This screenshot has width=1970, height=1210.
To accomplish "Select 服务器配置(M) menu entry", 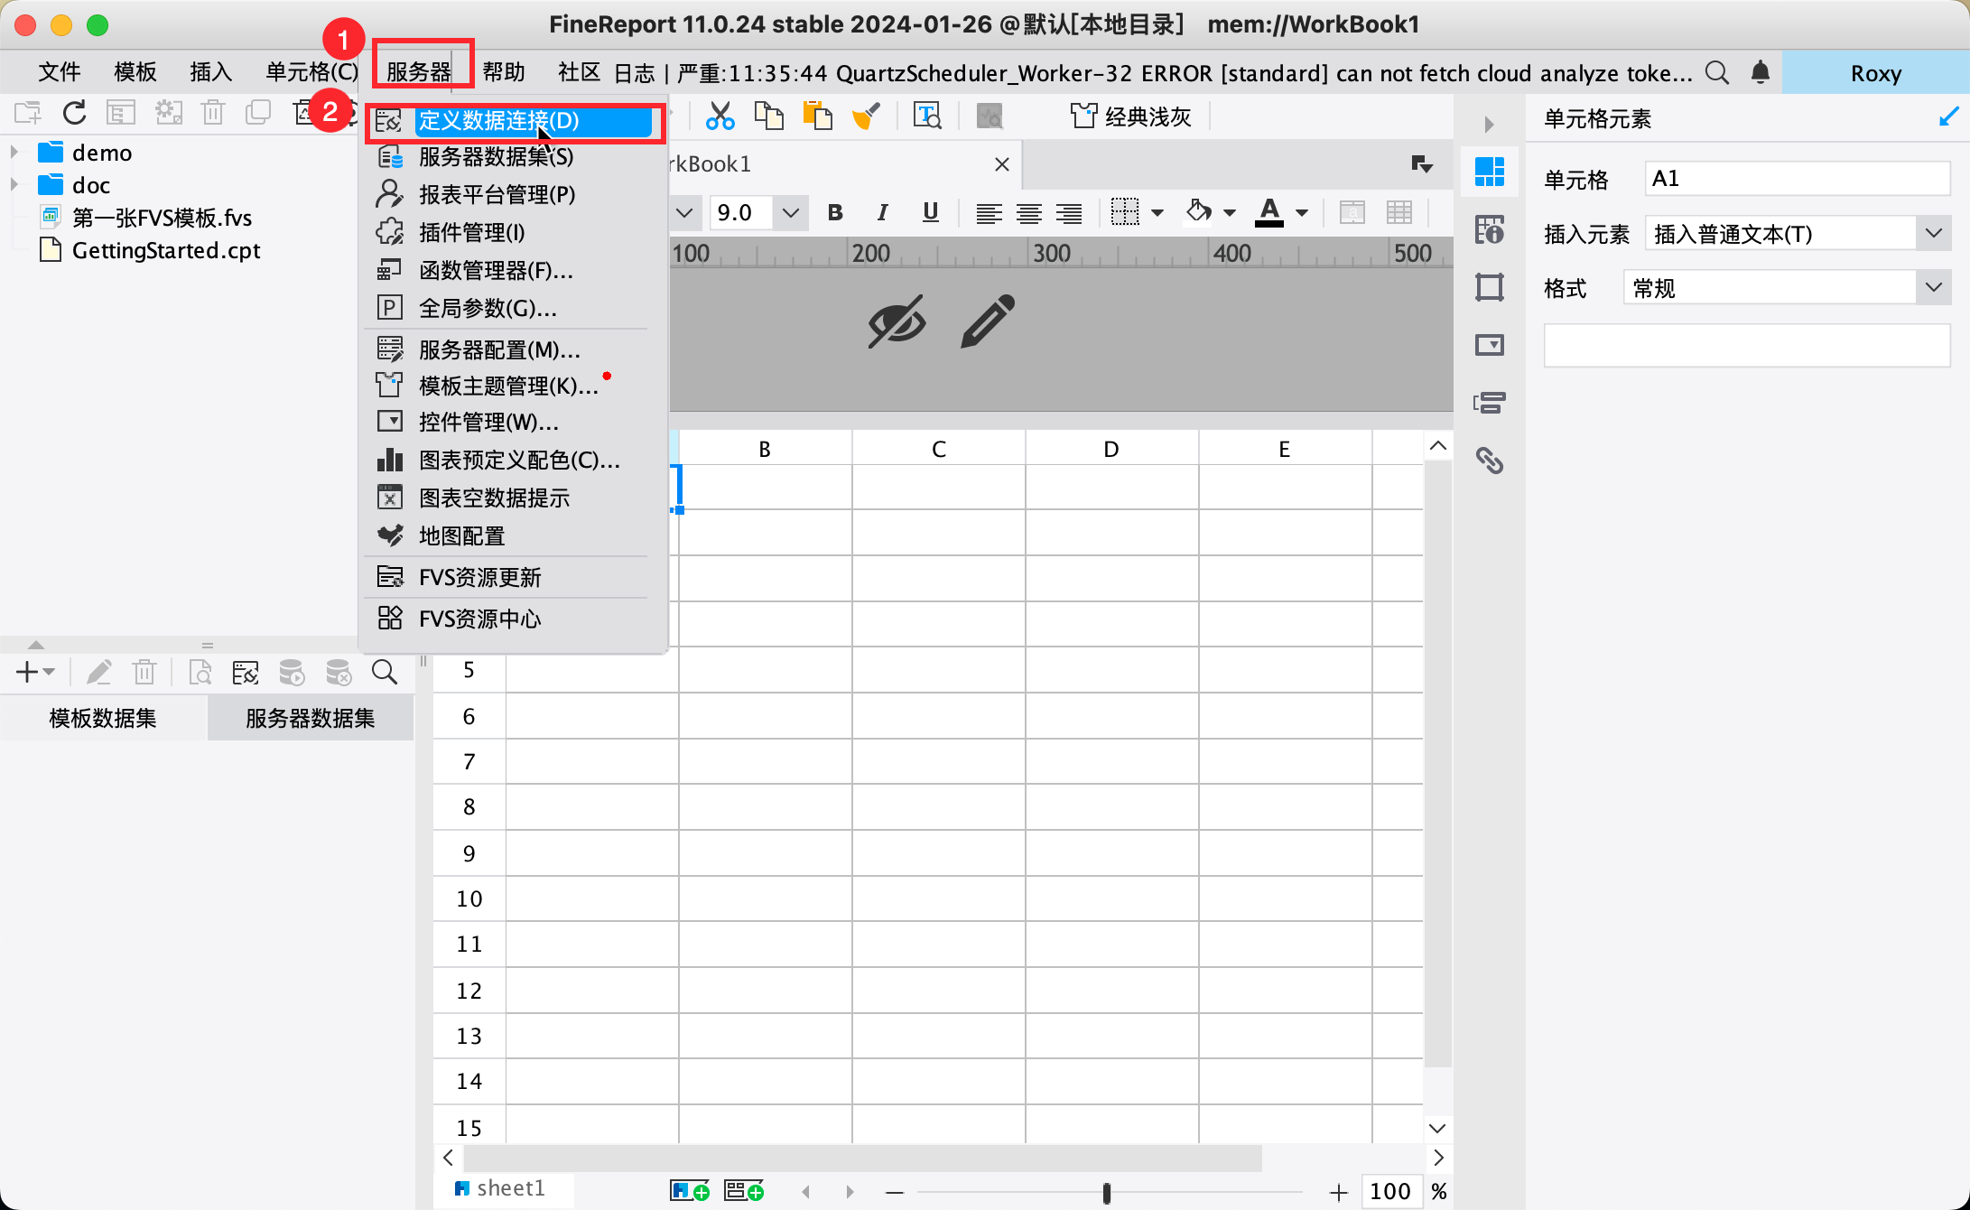I will pos(498,349).
